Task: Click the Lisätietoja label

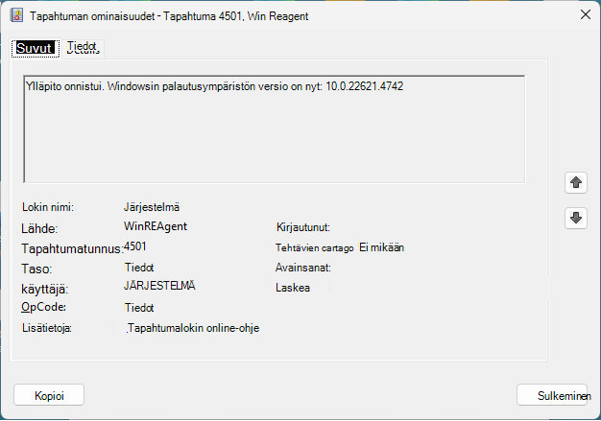Action: coord(47,328)
